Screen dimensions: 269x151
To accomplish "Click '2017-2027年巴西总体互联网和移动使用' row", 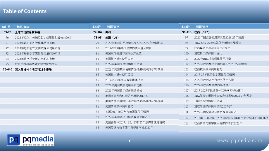I will coord(219,90).
